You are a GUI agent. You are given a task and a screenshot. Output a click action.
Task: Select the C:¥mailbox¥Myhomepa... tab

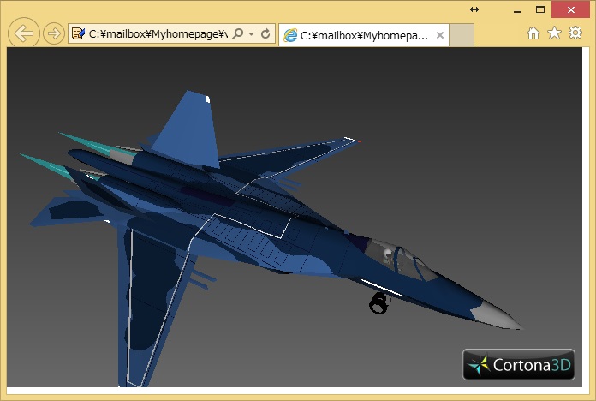point(360,35)
